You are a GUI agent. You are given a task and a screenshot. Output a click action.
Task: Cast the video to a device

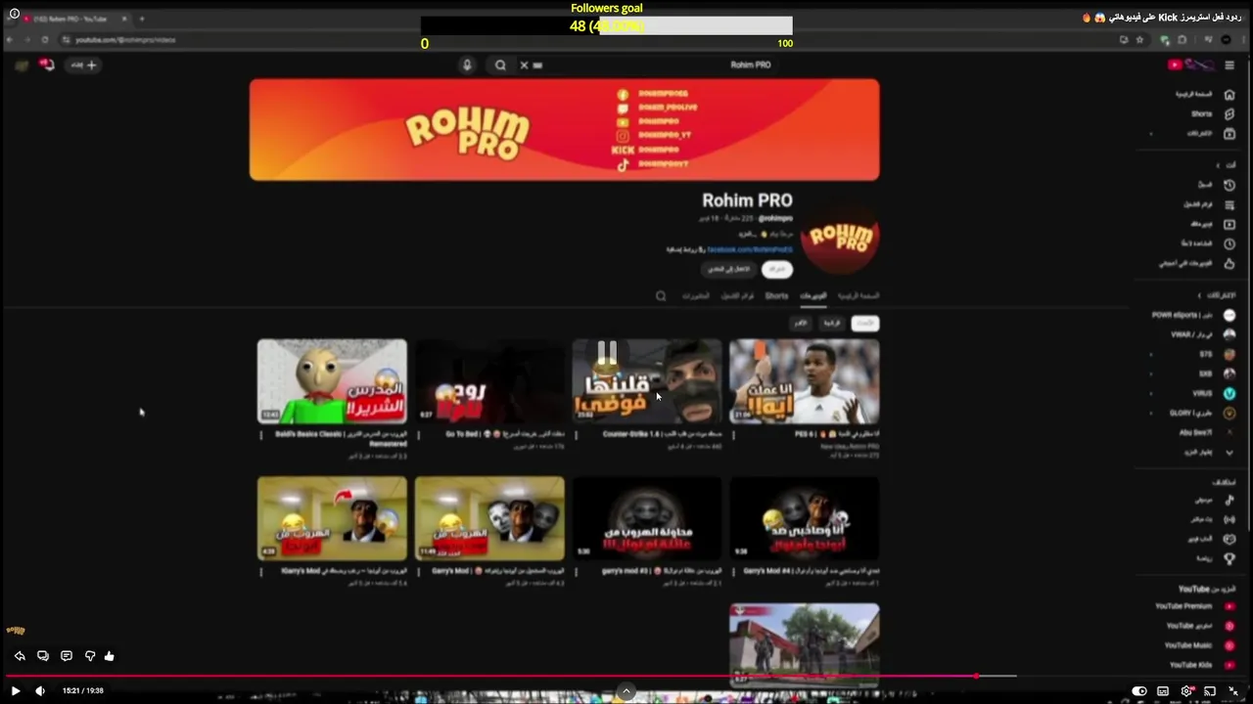1210,691
